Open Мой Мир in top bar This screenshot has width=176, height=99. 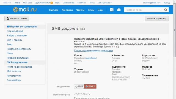28,3
